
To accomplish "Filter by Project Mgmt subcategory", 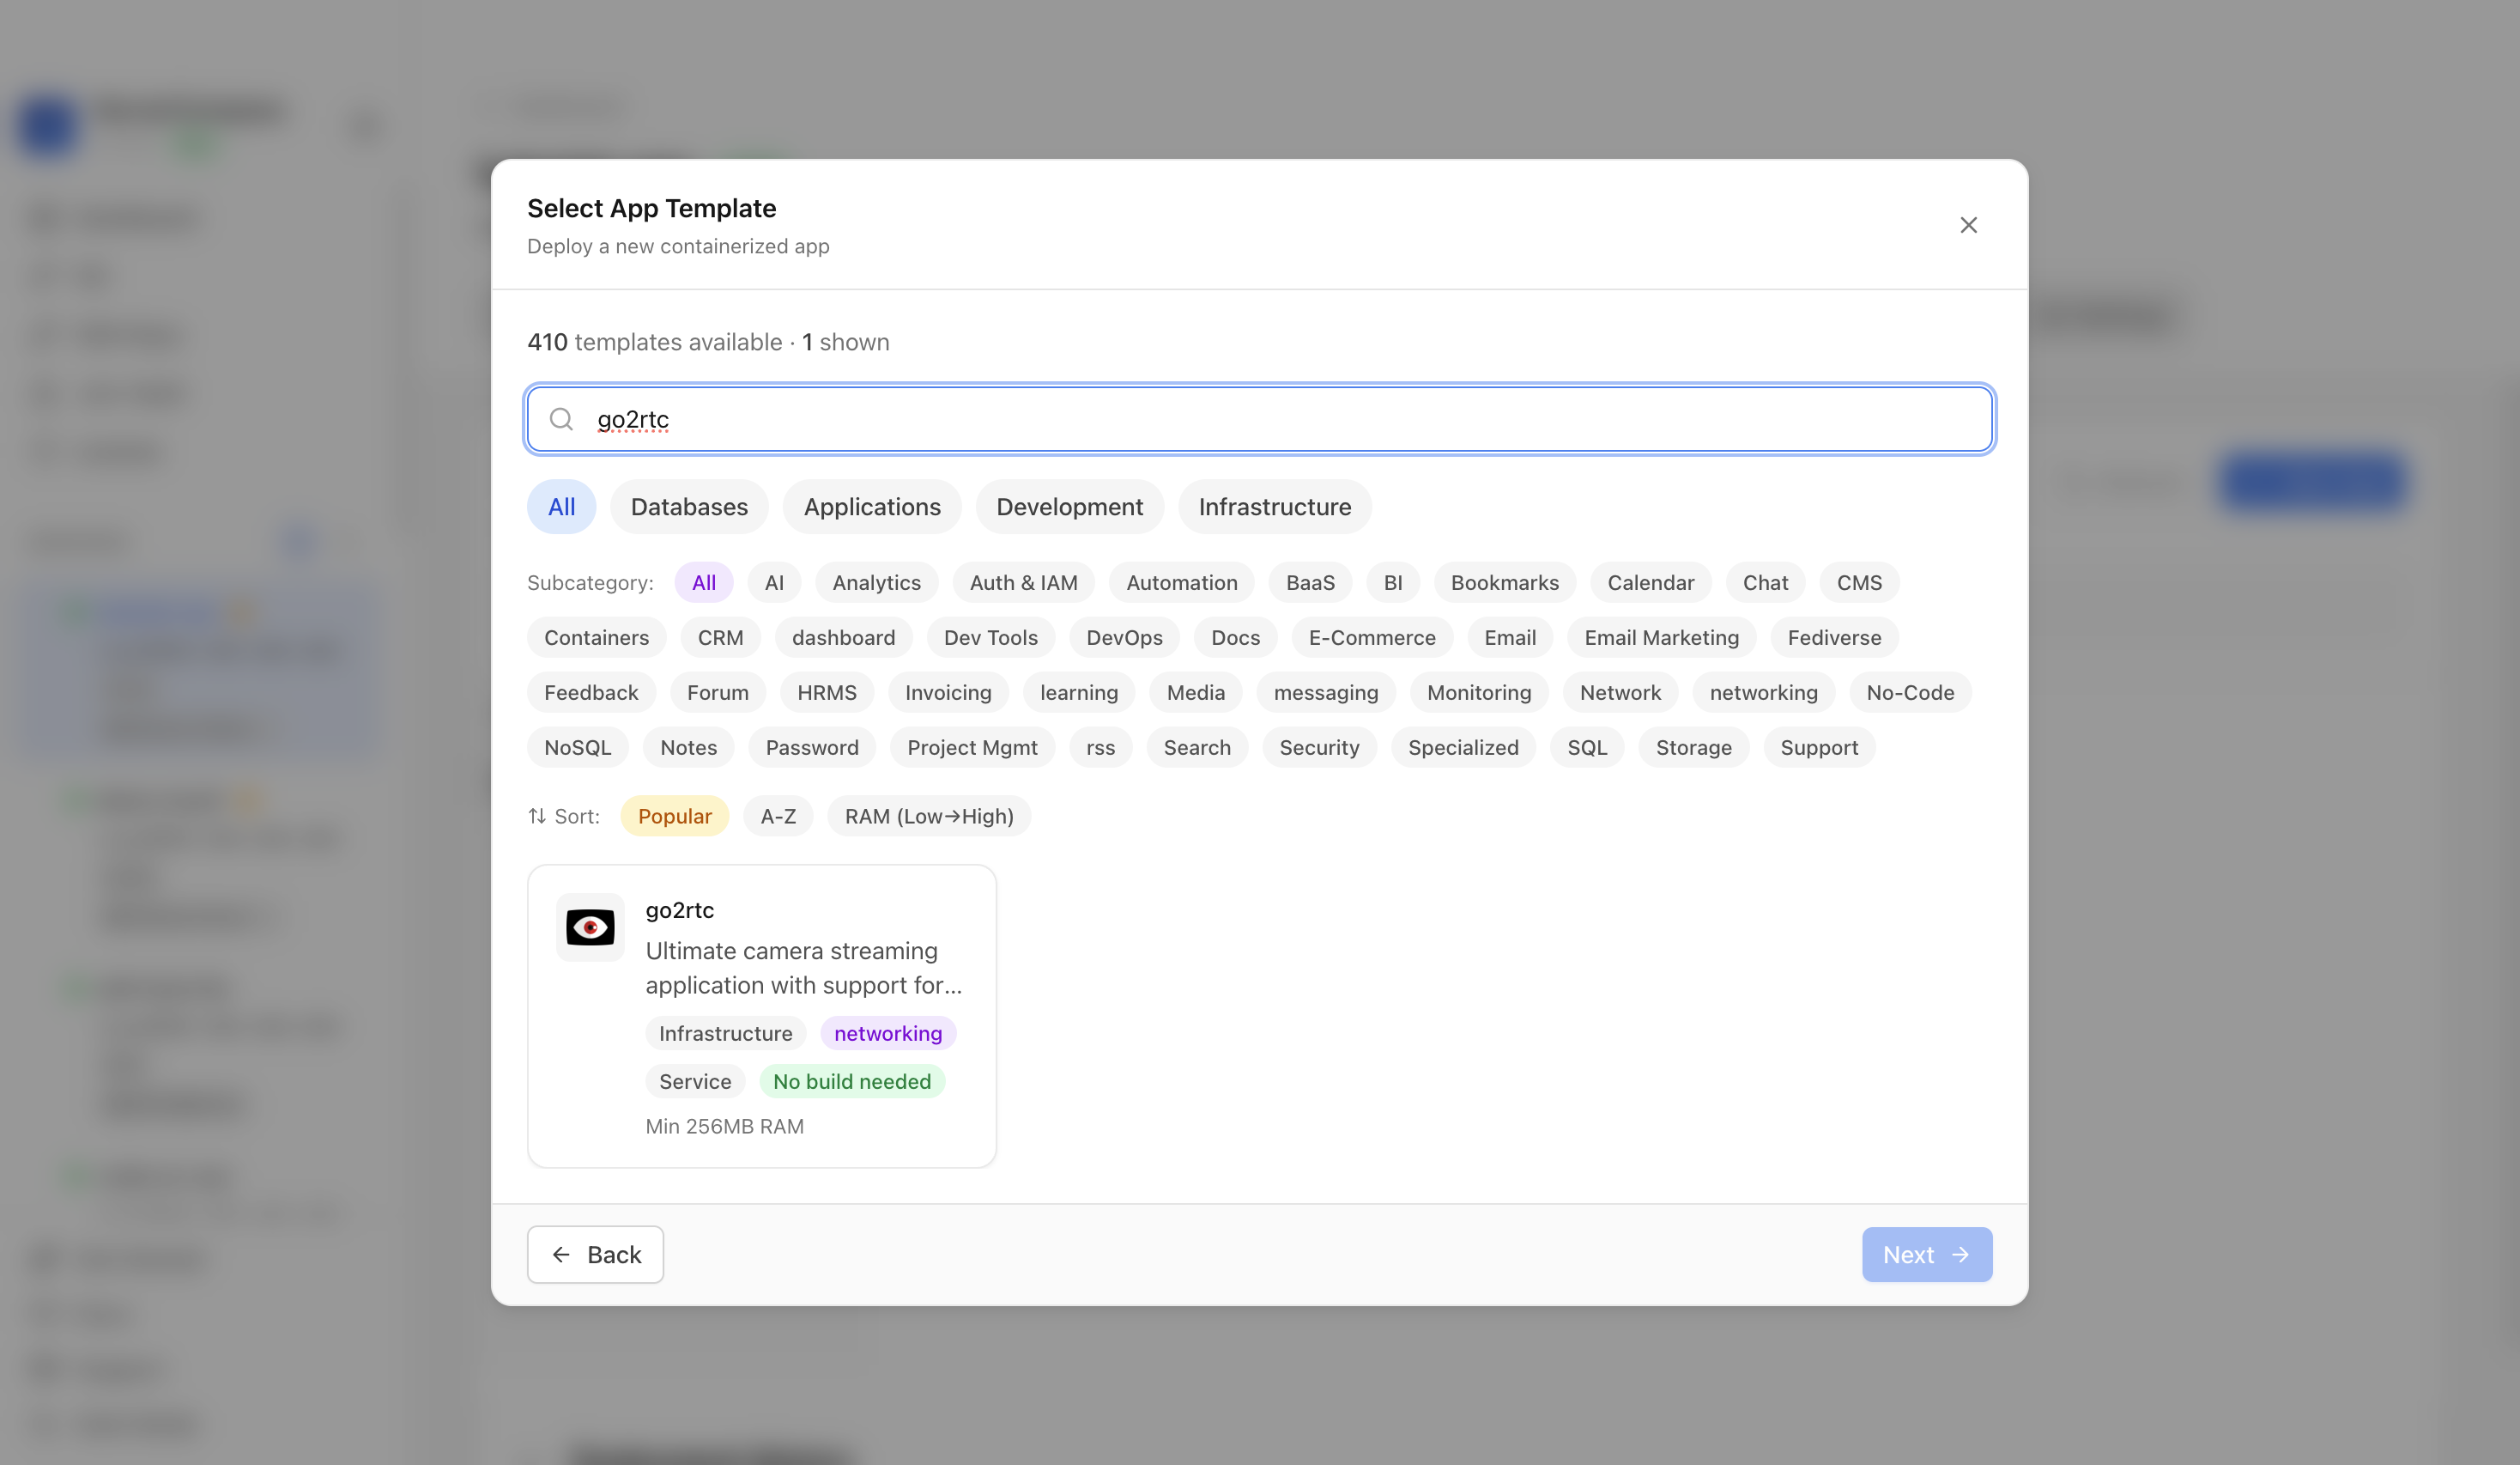I will 972,747.
